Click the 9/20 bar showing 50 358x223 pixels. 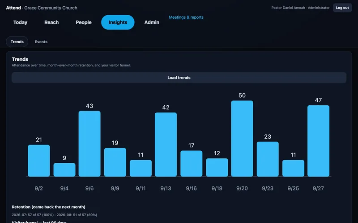click(x=242, y=139)
